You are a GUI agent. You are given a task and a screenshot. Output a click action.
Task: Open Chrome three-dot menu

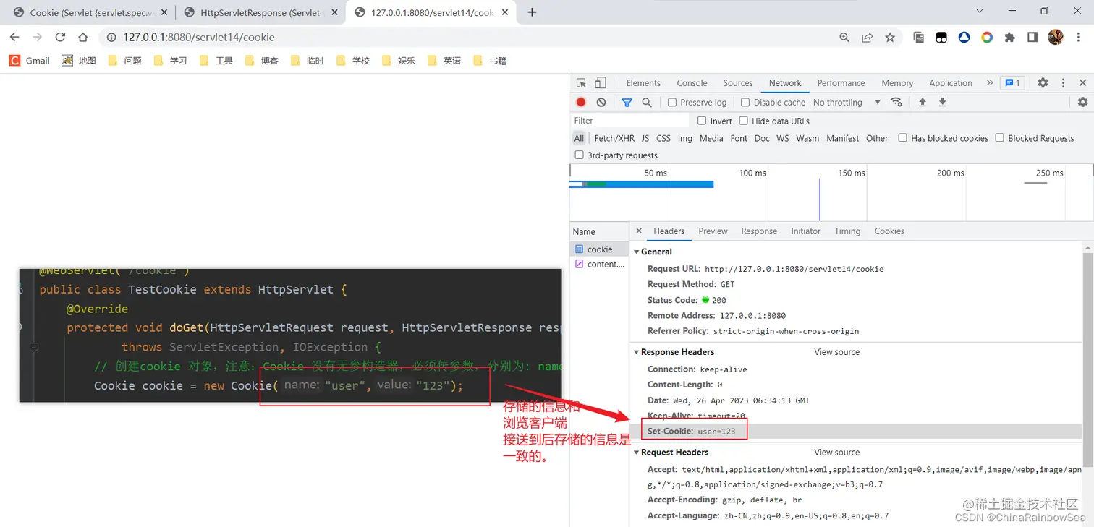[x=1079, y=38]
